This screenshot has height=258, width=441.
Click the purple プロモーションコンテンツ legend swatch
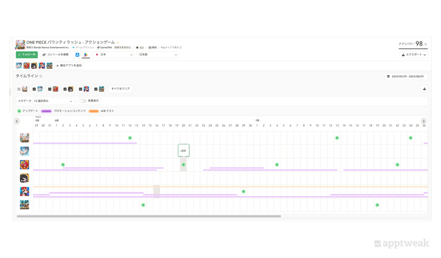(x=46, y=111)
